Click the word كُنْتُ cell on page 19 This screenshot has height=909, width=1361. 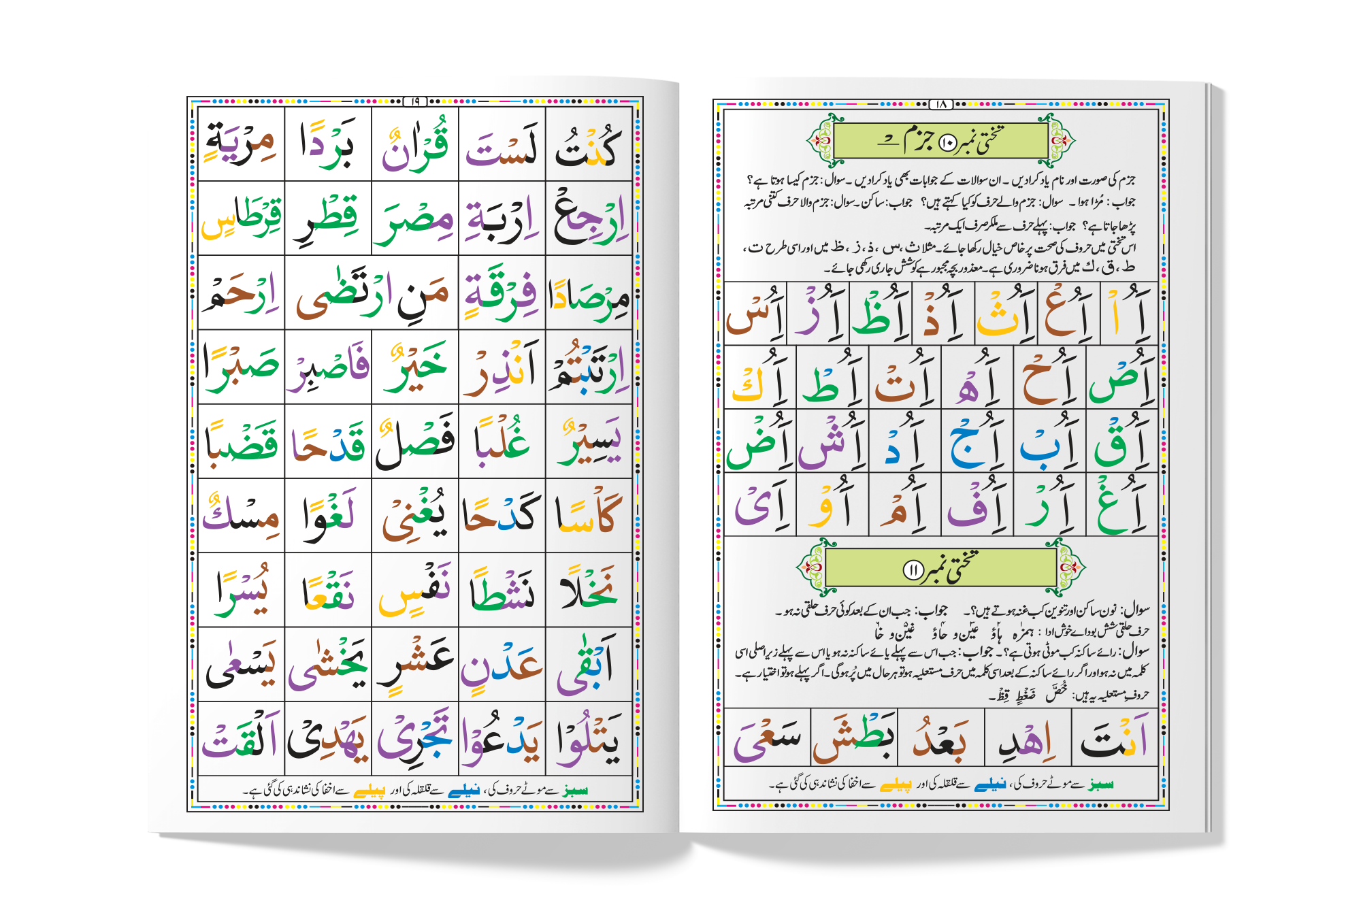589,144
